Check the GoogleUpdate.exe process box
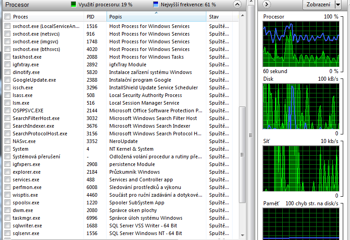The width and height of the screenshot is (350, 240). pos(7,80)
